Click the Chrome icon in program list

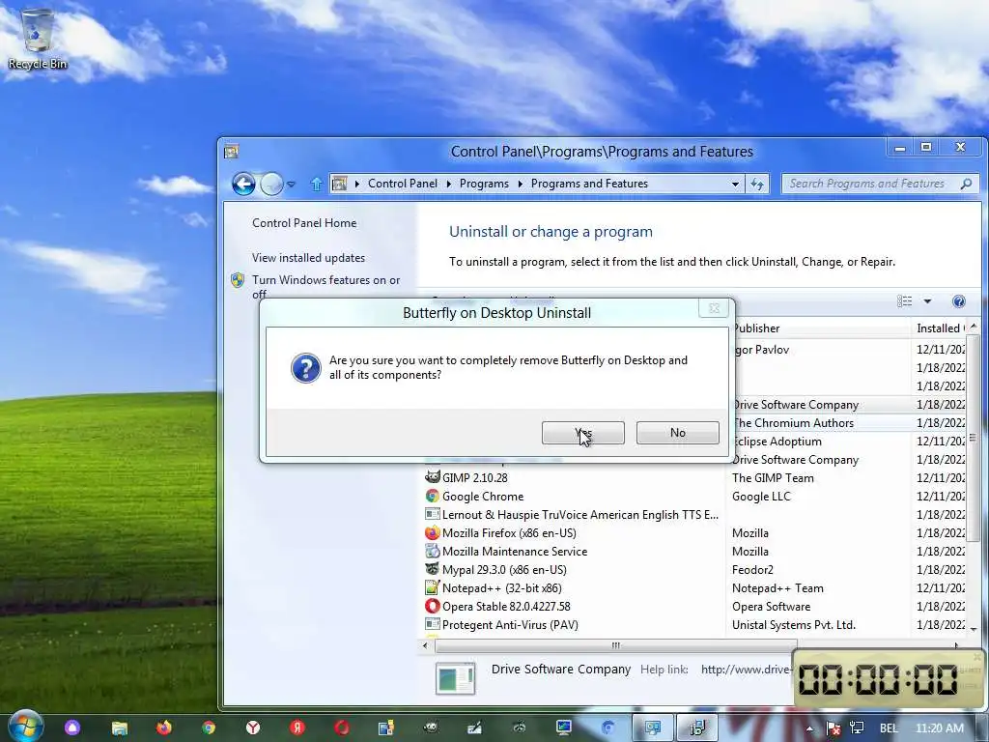click(x=432, y=496)
